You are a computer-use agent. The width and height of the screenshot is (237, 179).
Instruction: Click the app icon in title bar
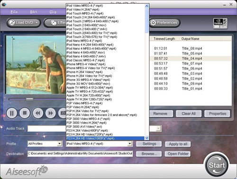click(x=4, y=4)
